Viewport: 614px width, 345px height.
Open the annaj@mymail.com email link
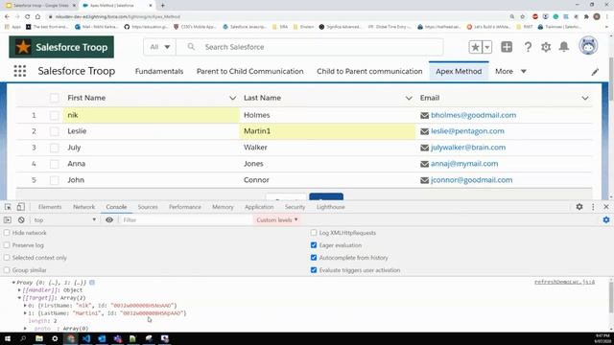[464, 164]
